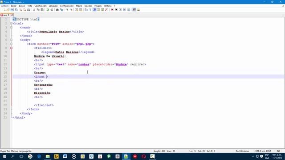Show hidden system tray icons
Viewport: 285px width, 160px height.
[x=253, y=156]
